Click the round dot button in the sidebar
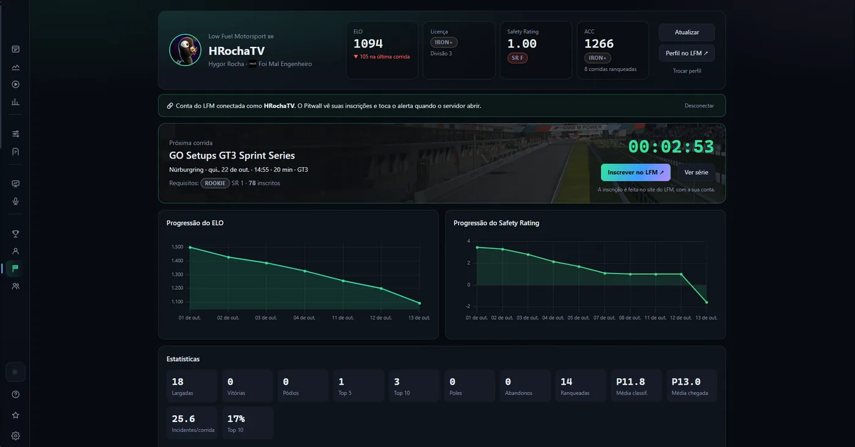 coord(15,372)
